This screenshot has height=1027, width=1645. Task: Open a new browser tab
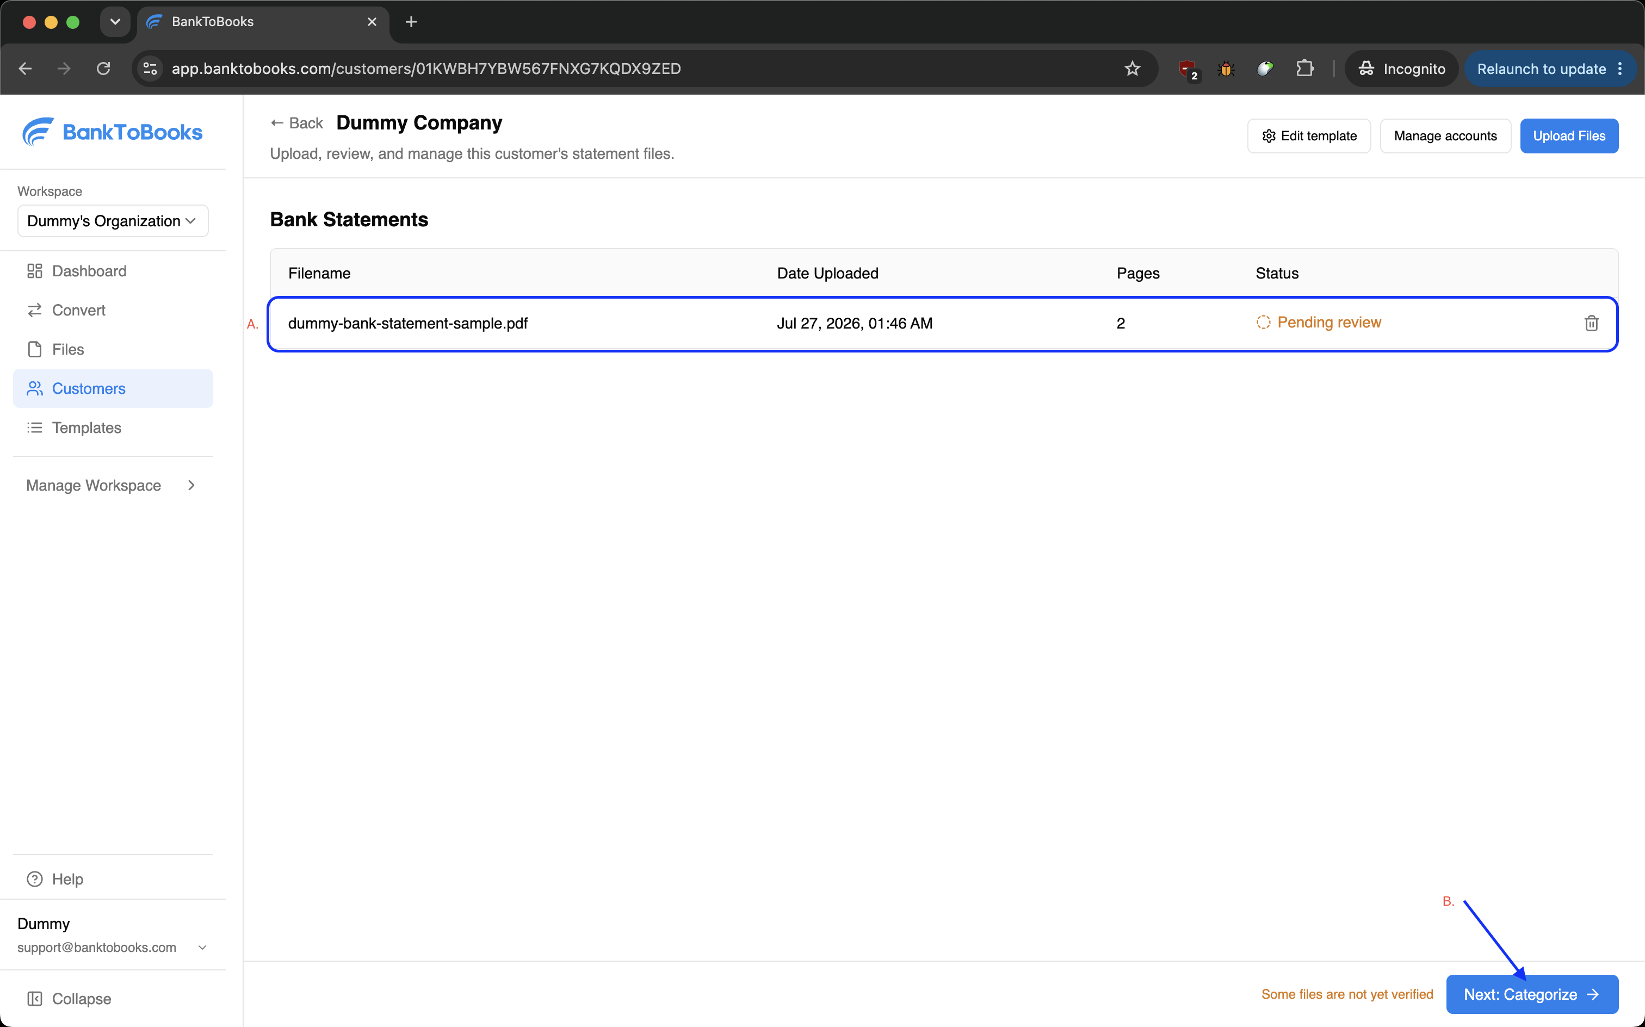(411, 22)
